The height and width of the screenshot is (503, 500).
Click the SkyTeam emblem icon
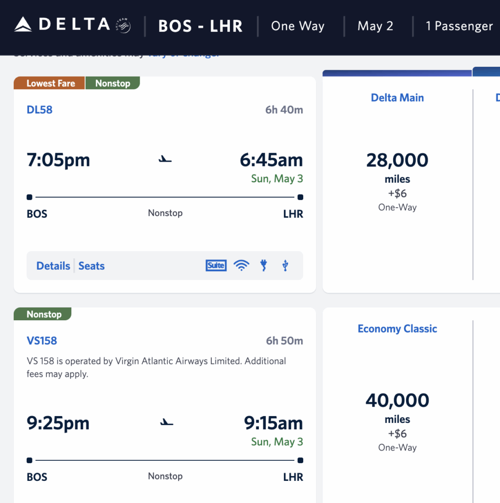123,26
